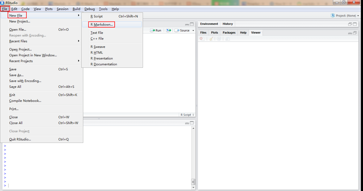Image resolution: width=363 pixels, height=191 pixels.
Task: Switch to the Environment tab
Action: (x=209, y=24)
